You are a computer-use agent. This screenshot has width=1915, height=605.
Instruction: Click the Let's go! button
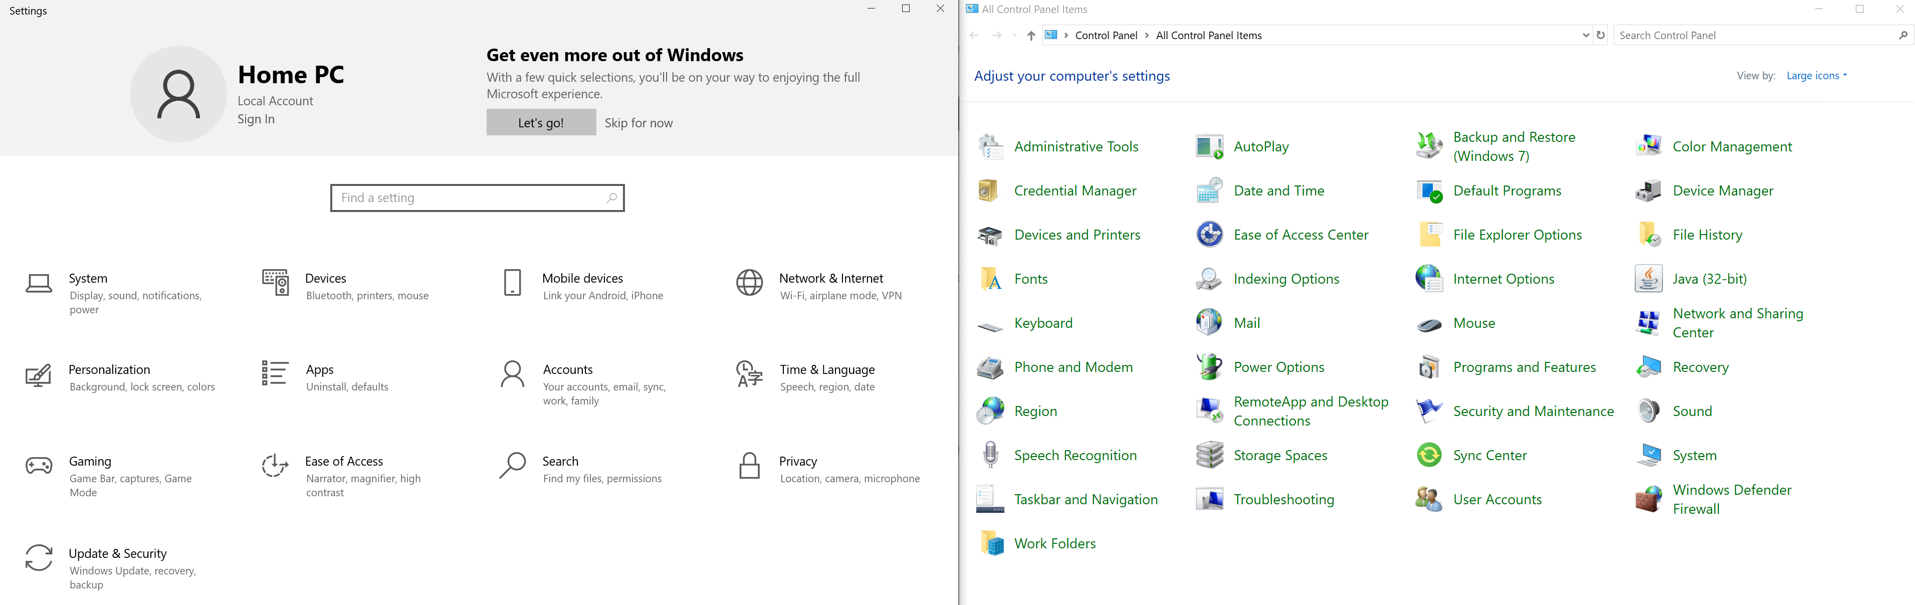click(541, 123)
